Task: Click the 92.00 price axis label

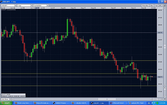Action: [x=160, y=55]
